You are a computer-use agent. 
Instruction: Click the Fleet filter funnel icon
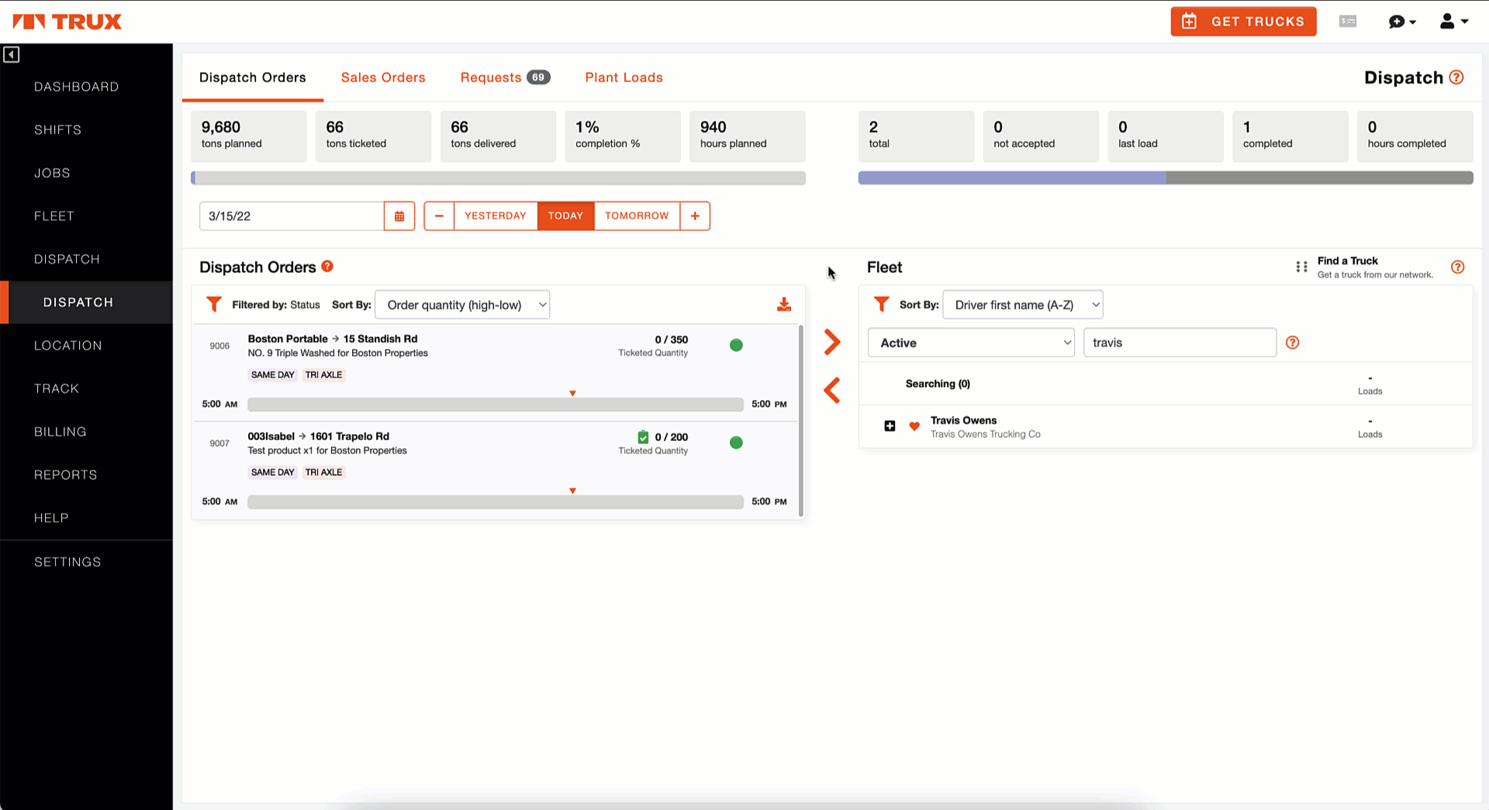[881, 304]
